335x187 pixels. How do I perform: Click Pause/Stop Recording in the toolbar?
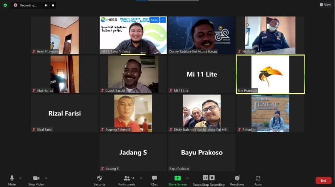pyautogui.click(x=208, y=180)
